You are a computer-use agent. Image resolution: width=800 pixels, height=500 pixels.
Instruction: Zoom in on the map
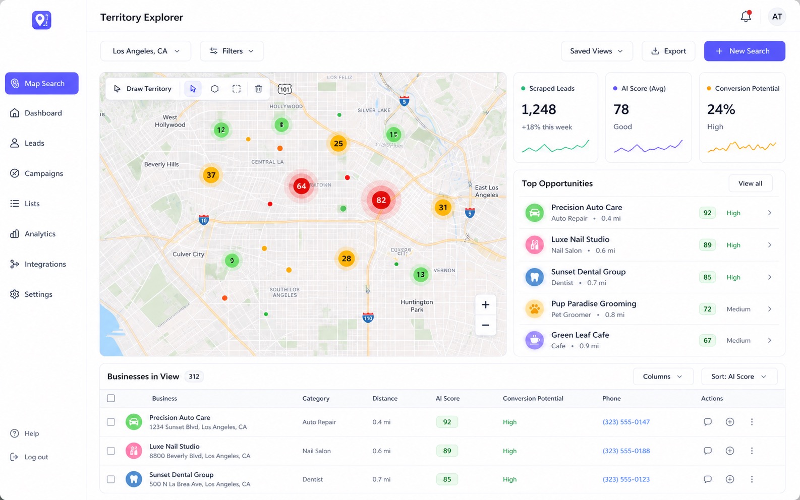click(x=486, y=304)
